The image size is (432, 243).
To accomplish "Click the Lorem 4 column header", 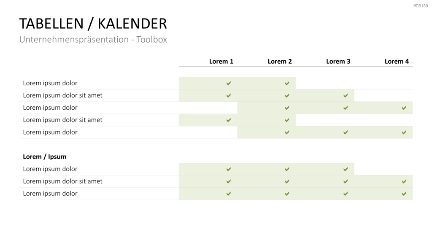I will pyautogui.click(x=397, y=62).
